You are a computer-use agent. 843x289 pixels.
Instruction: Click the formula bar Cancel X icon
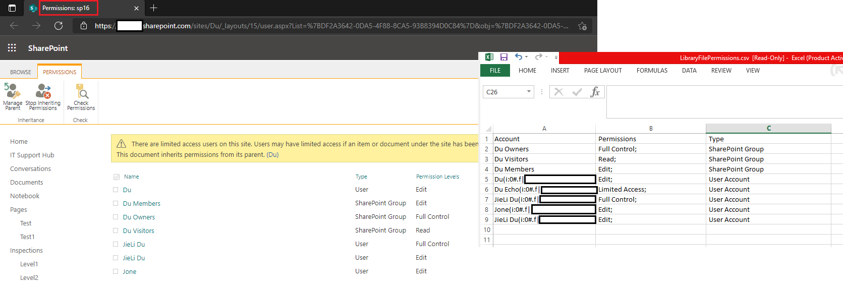[558, 92]
